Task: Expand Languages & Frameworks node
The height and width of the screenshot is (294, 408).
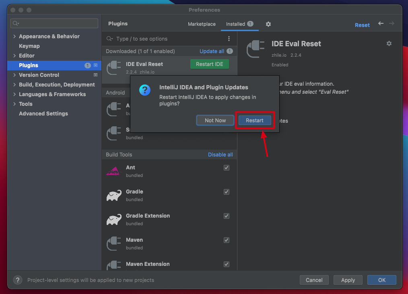Action: [x=14, y=95]
